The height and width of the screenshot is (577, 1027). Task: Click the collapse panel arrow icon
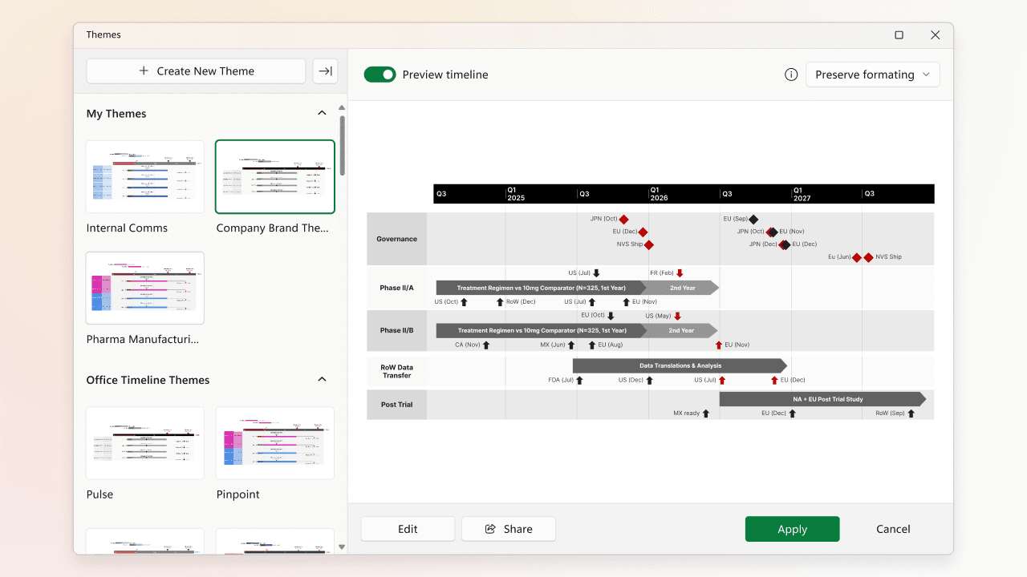coord(325,71)
